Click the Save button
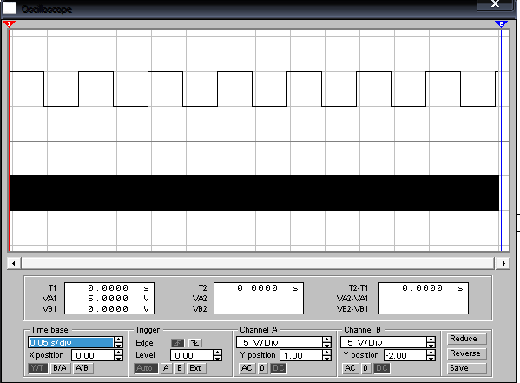This screenshot has height=383, width=520. tap(466, 368)
